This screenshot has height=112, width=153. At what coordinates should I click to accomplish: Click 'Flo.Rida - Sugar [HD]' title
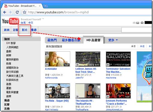coord(57,101)
